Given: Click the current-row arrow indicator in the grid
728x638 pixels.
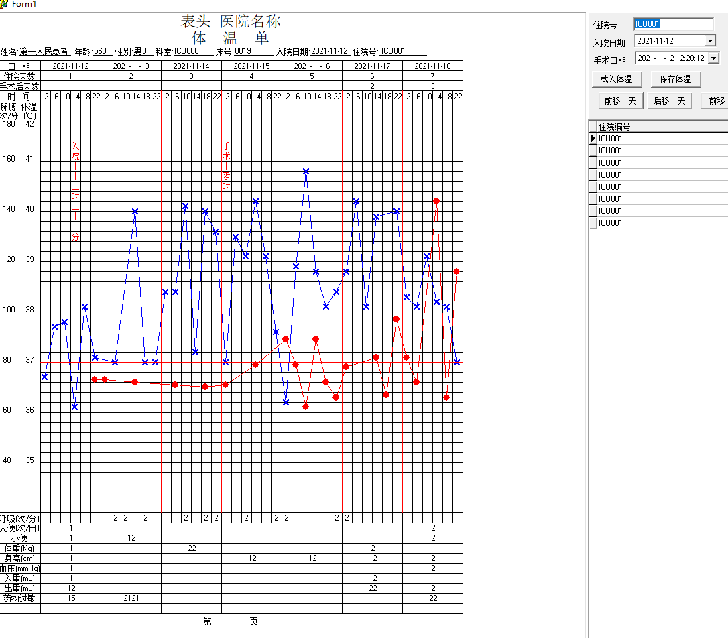Looking at the screenshot, I should click(x=593, y=138).
